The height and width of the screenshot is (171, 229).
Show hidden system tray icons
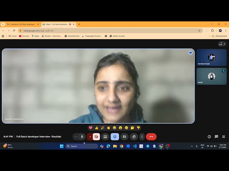[x=192, y=146]
